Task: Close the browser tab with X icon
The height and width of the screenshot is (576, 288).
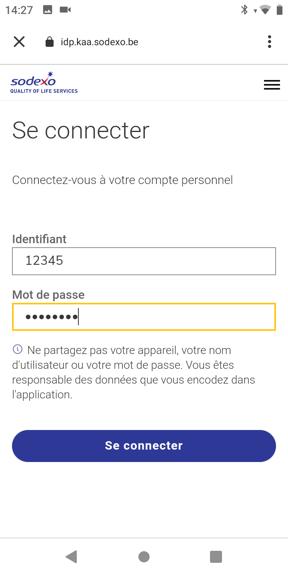Action: tap(19, 42)
